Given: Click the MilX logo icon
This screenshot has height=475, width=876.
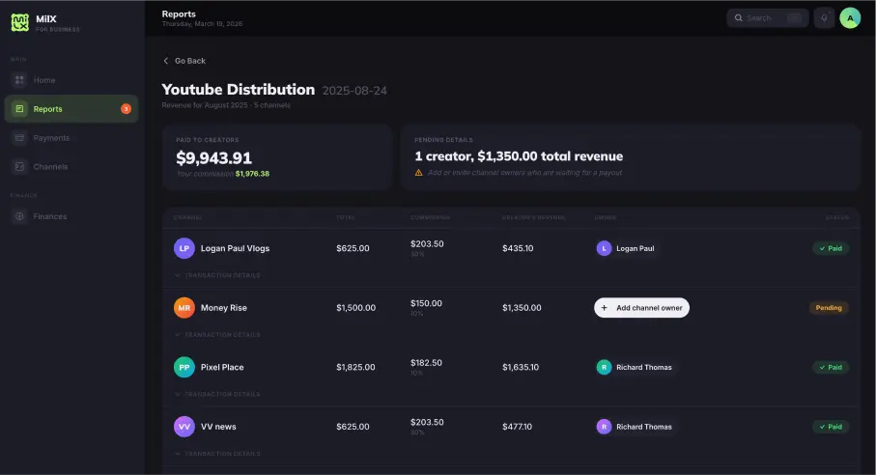Looking at the screenshot, I should [19, 21].
